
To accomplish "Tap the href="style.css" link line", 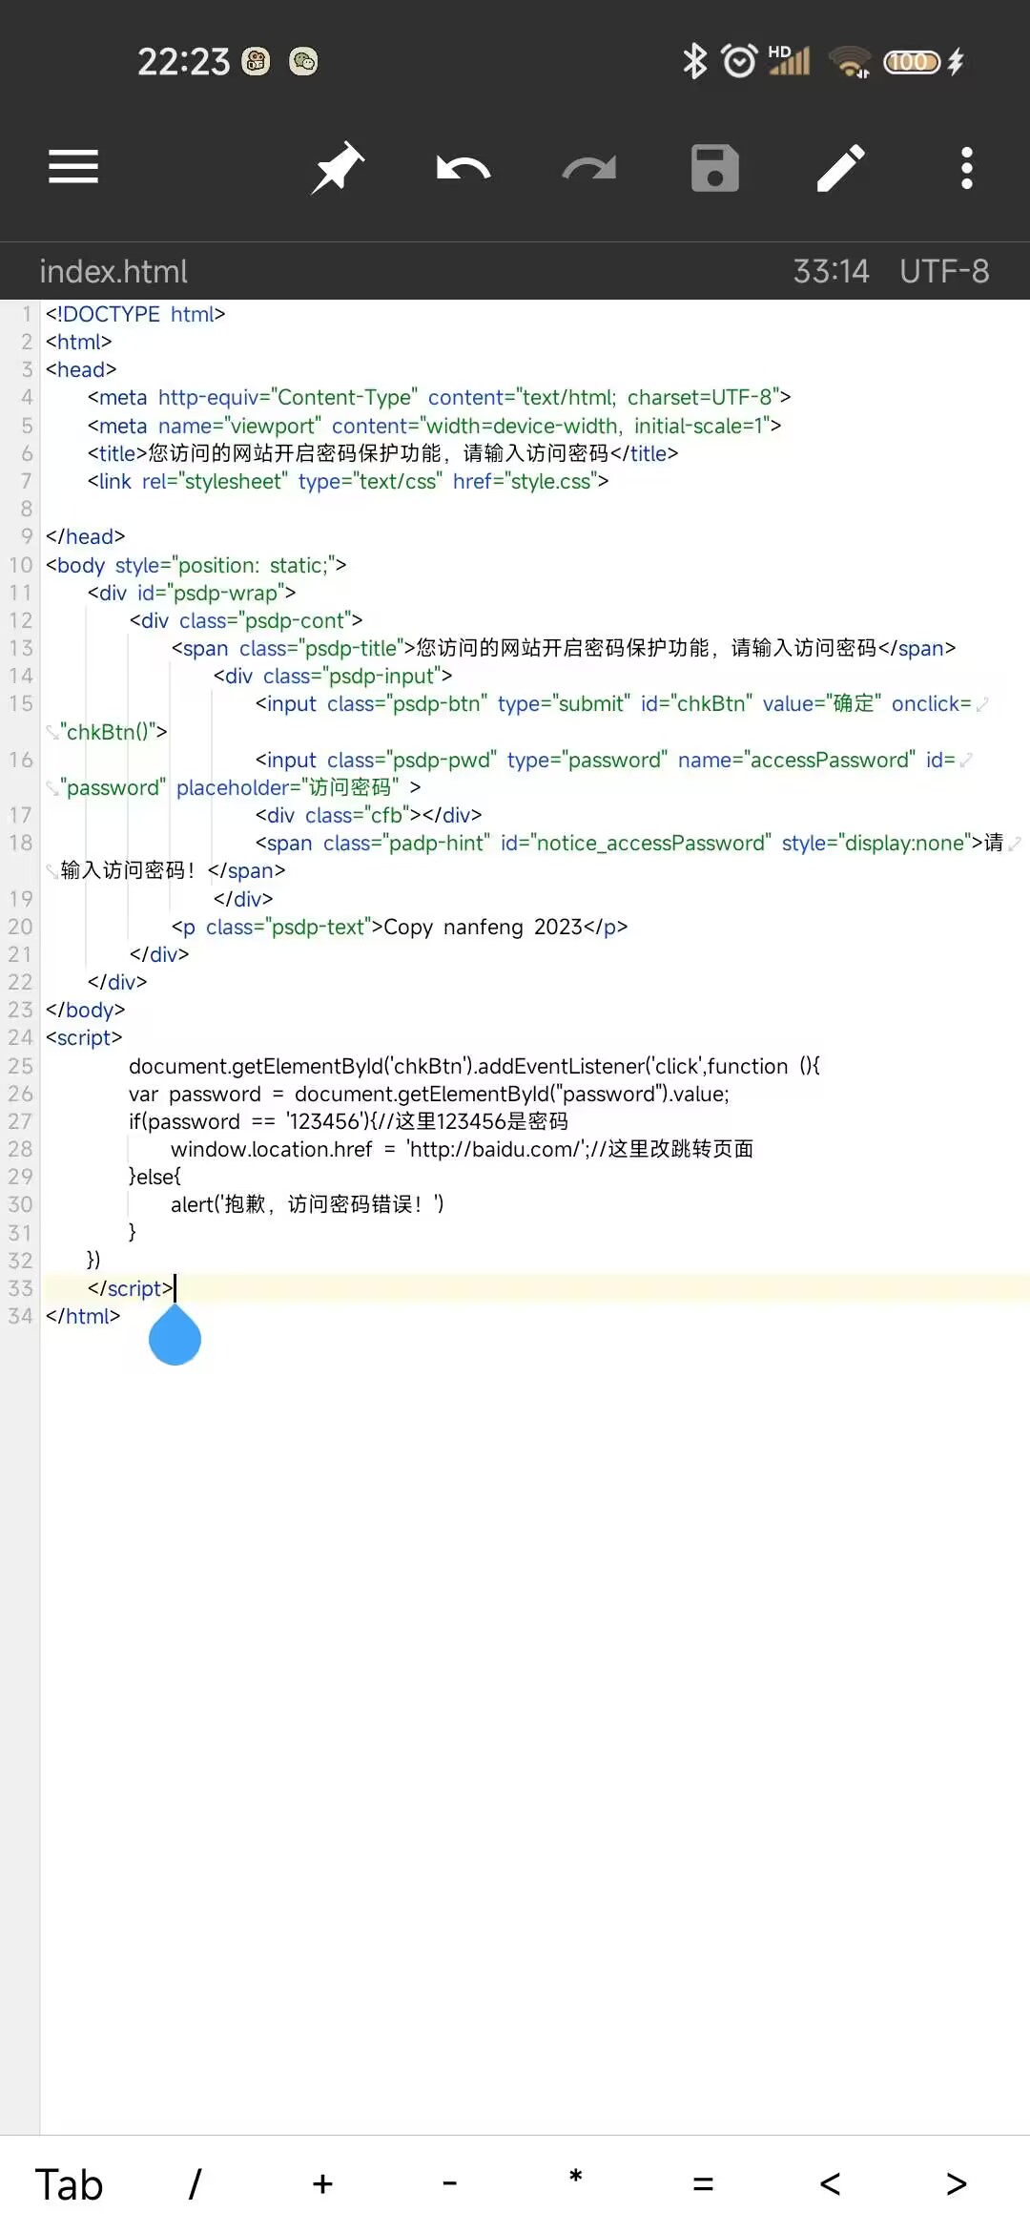I will tap(348, 481).
